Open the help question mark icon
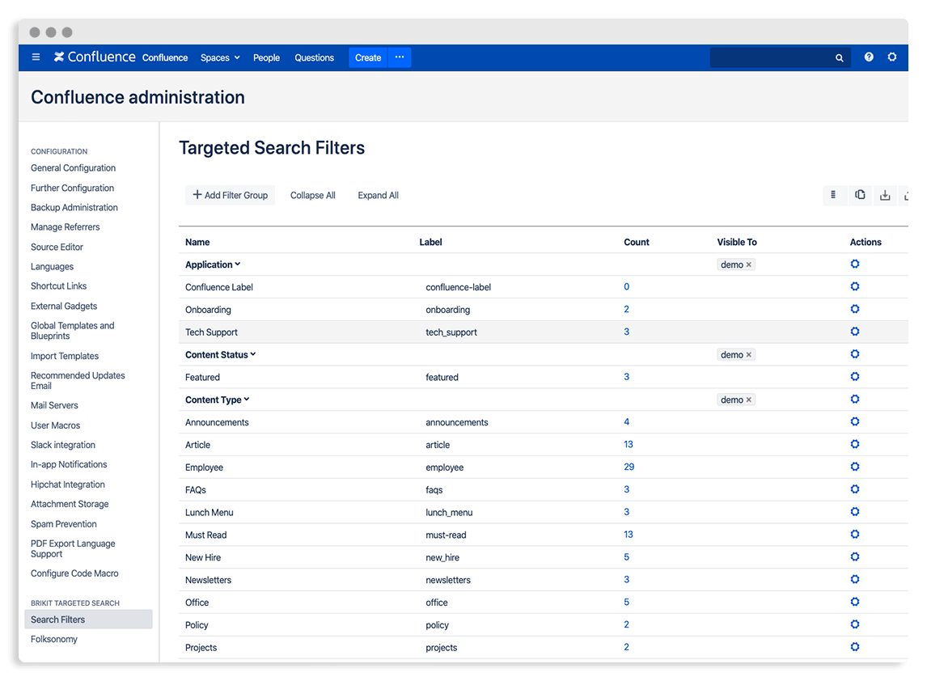927x681 pixels. pos(869,57)
